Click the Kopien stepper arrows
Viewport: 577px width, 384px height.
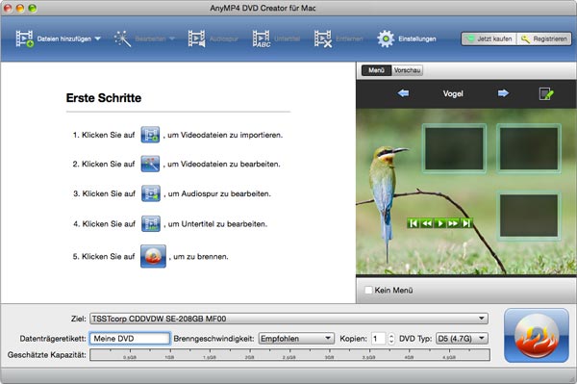391,339
